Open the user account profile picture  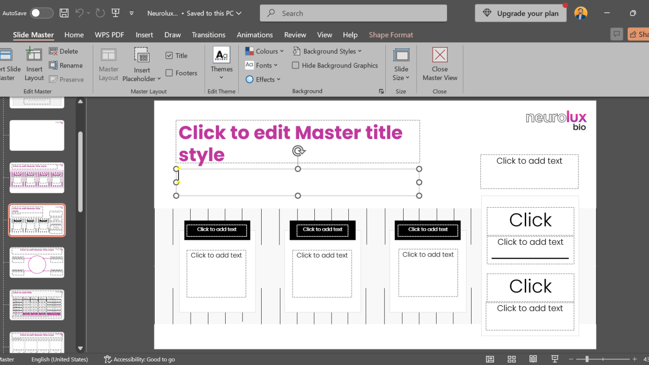pyautogui.click(x=581, y=13)
